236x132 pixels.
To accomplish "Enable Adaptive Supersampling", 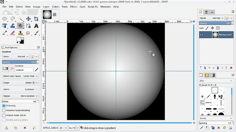I will click(x=4, y=110).
